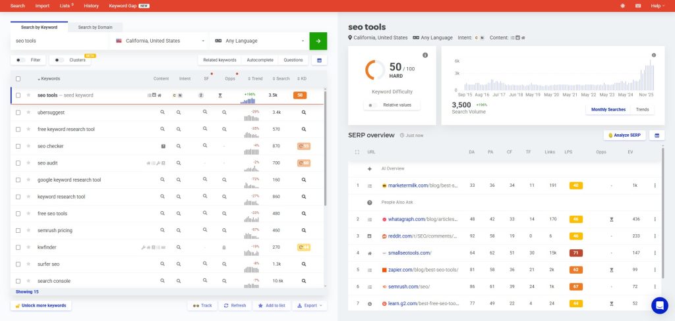Click the keyboard icon in top bar
Viewport: 675px width, 321px height.
click(x=638, y=5)
